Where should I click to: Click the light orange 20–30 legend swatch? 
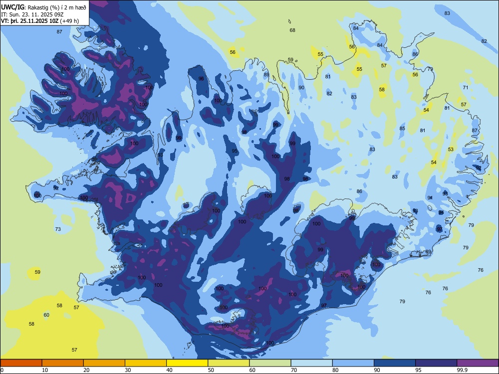pos(104,363)
